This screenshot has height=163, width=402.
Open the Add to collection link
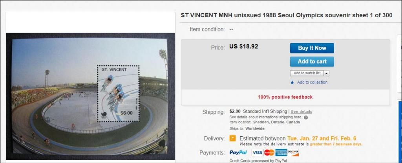[x=312, y=82]
